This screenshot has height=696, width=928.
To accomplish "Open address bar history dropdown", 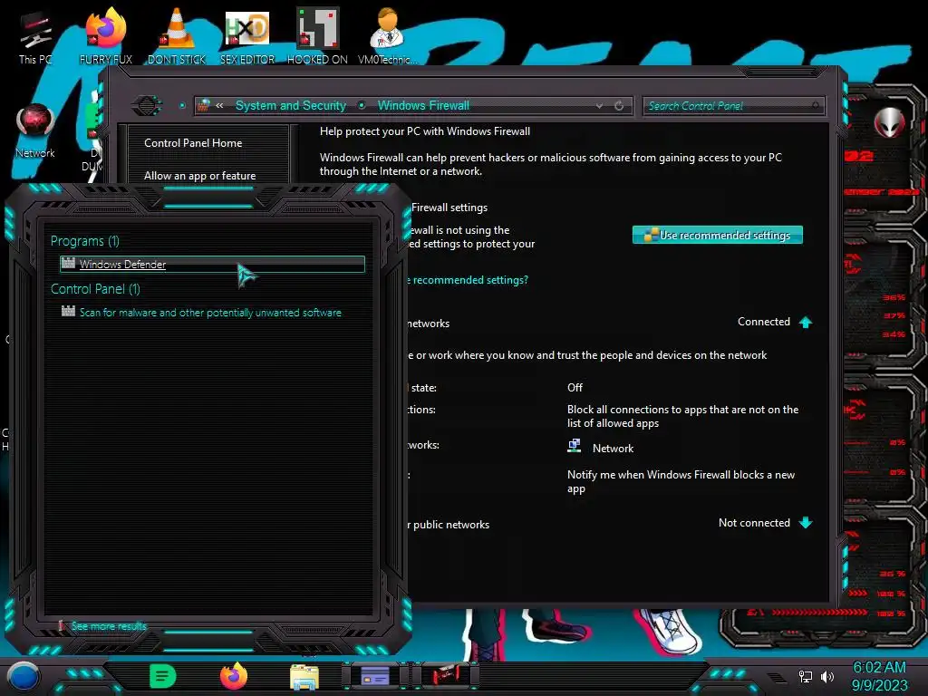I will [600, 106].
